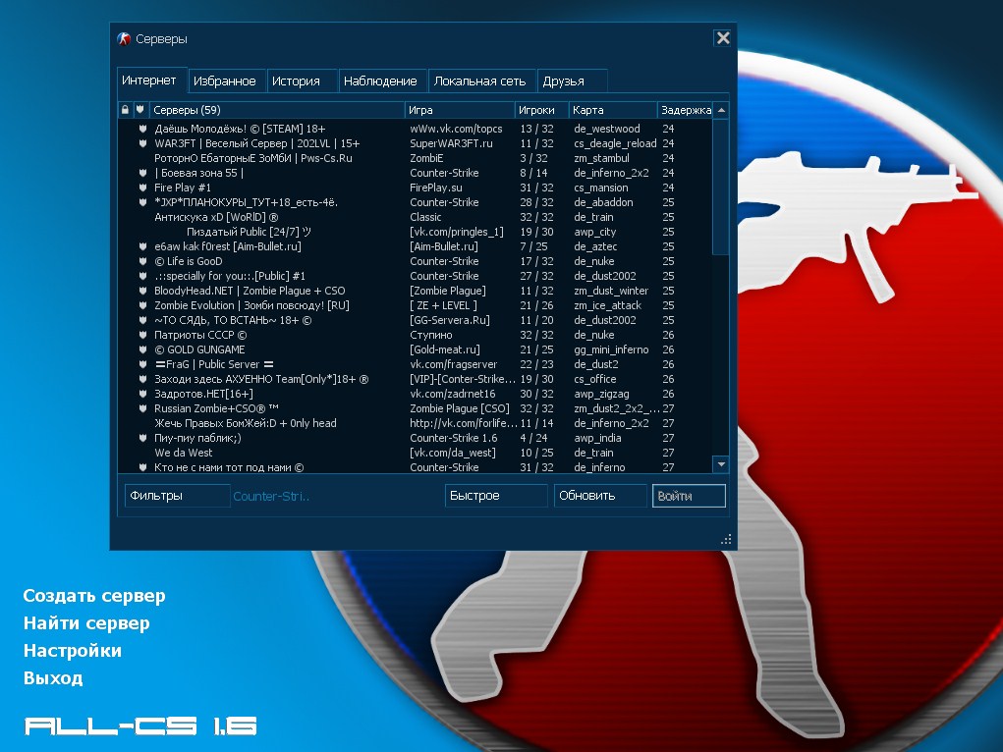Select the РоторнО ЕбаторныЕ ЗоМбИ server row

pos(416,159)
